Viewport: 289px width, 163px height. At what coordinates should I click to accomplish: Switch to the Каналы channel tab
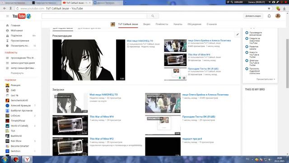point(177,24)
